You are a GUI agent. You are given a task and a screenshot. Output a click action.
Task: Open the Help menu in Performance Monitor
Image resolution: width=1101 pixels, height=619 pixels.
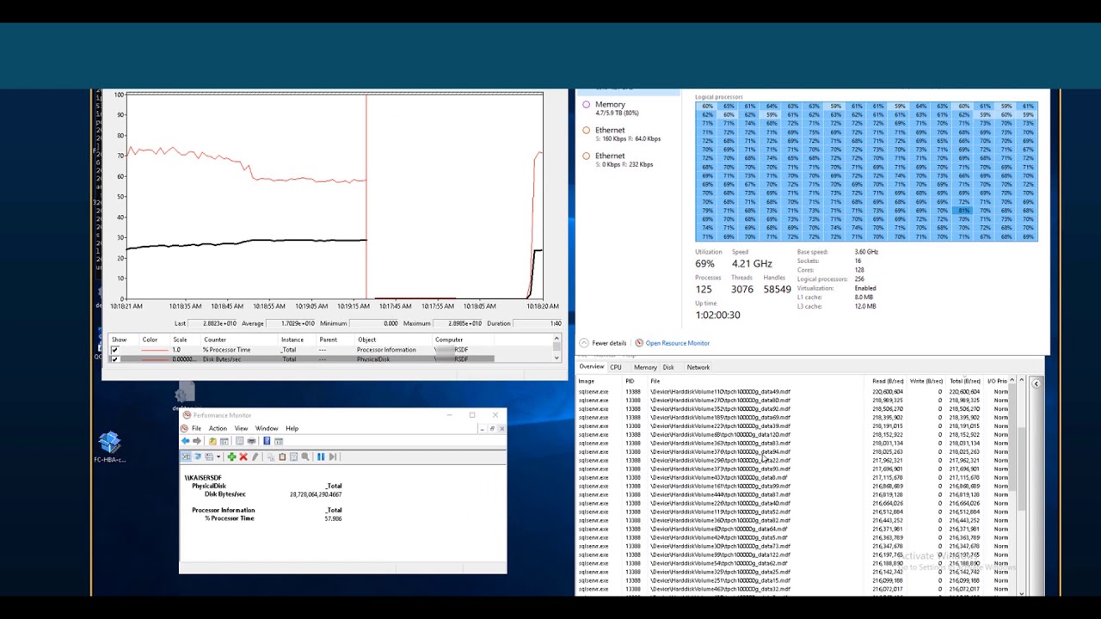coord(292,428)
